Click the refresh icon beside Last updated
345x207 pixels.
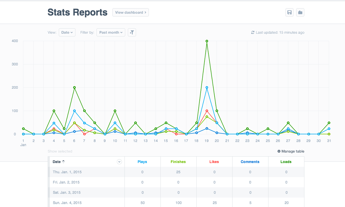coord(253,33)
